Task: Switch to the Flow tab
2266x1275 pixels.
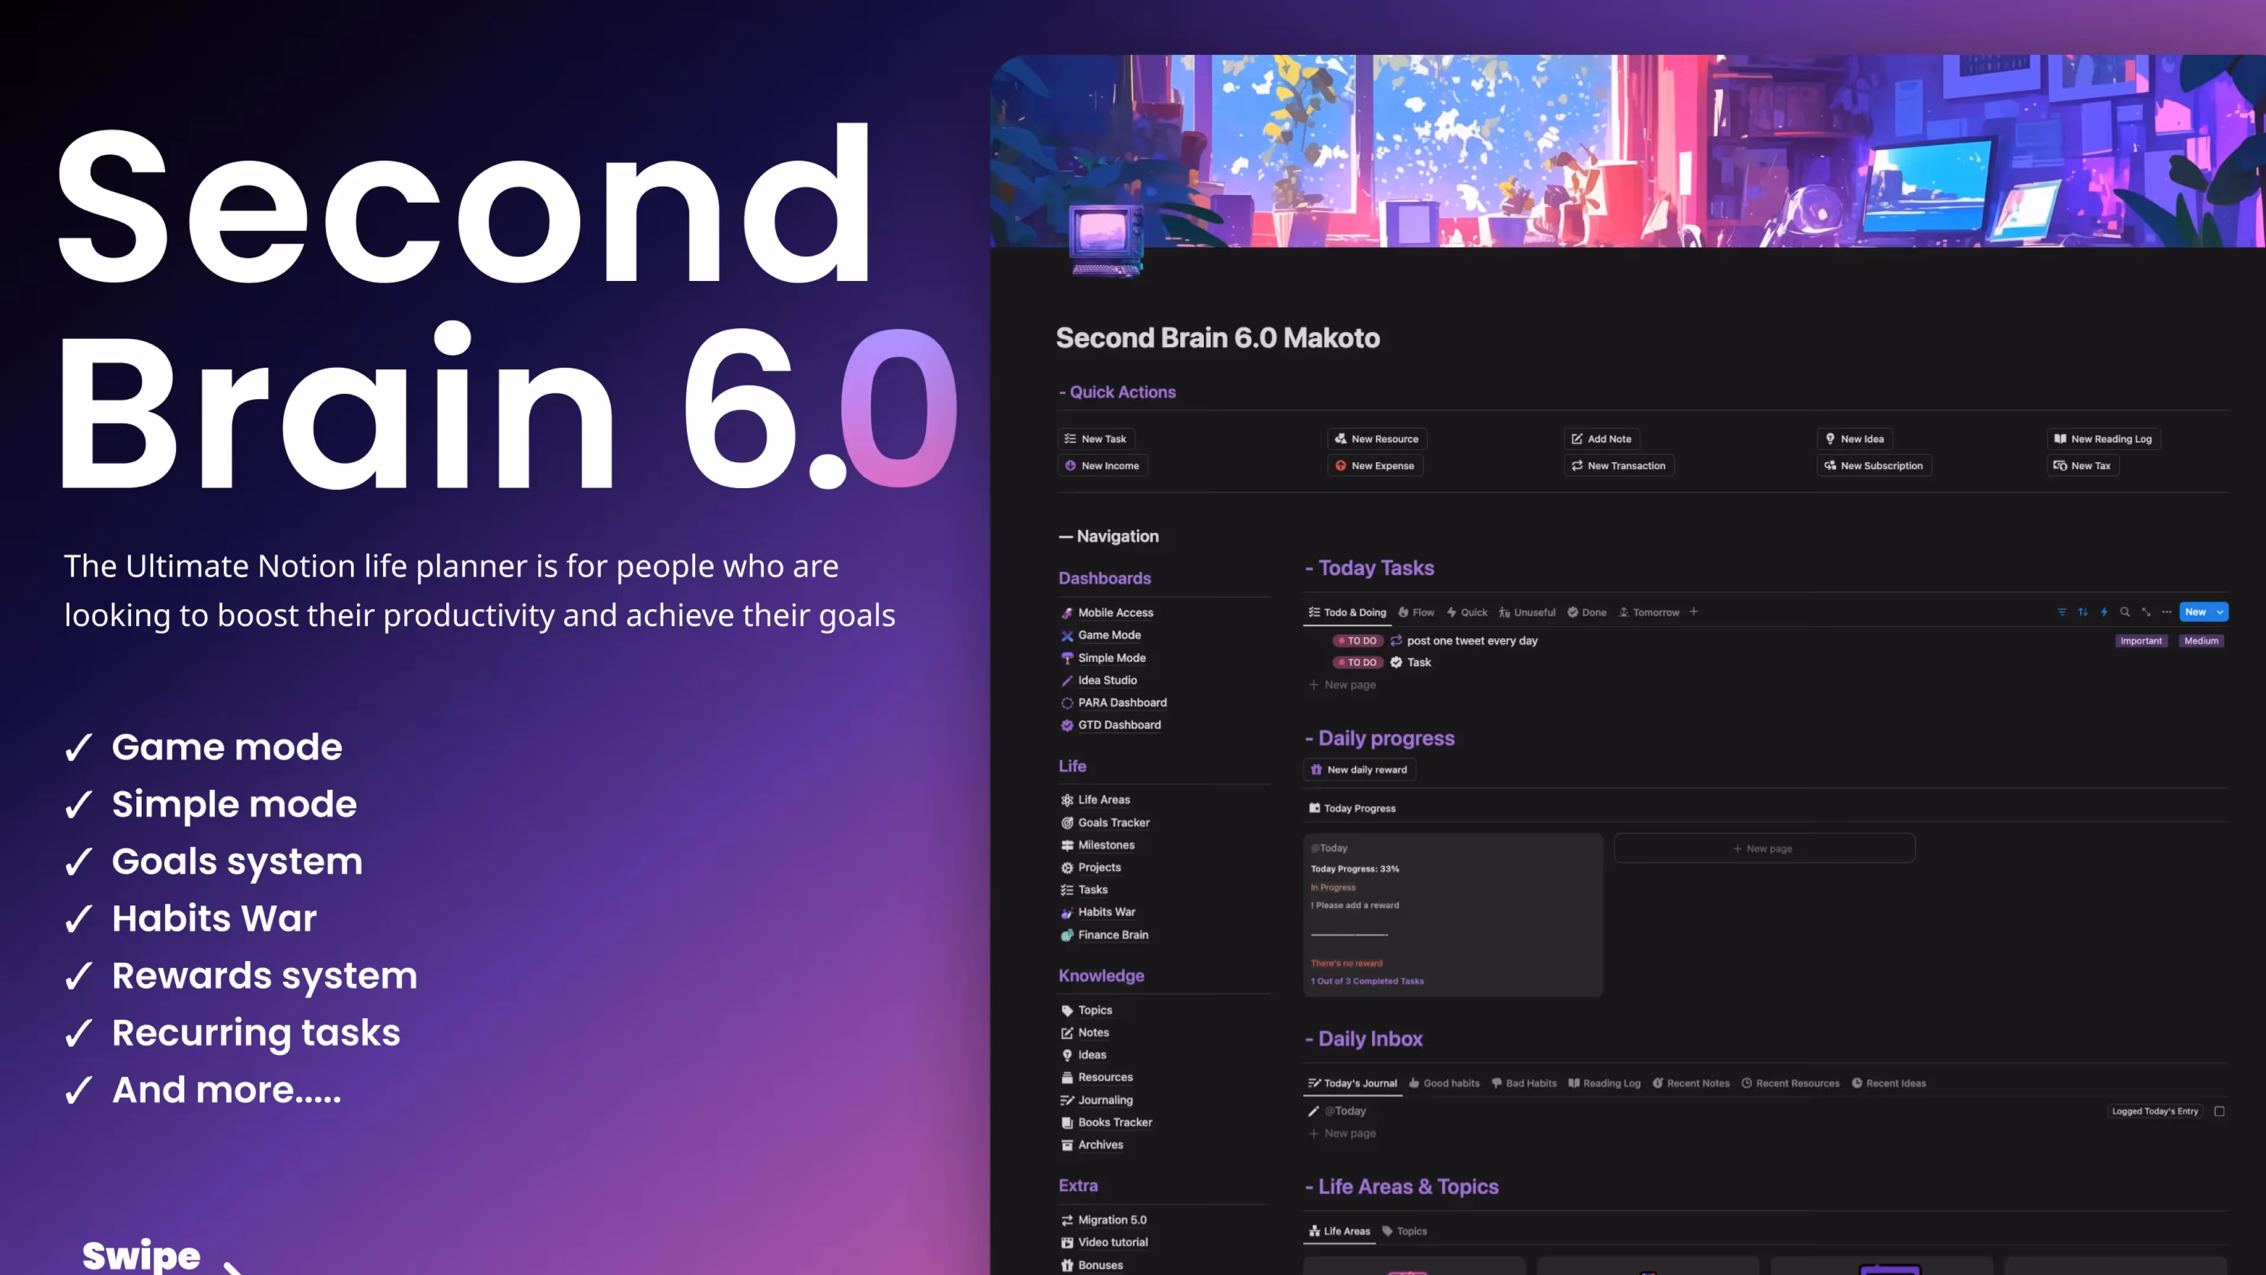Action: coord(1416,613)
